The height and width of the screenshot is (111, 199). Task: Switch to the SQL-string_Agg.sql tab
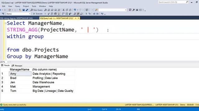coord(16,18)
